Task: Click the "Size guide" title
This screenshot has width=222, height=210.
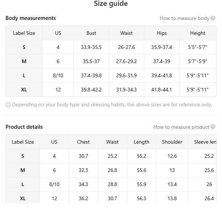Action: (x=111, y=4)
